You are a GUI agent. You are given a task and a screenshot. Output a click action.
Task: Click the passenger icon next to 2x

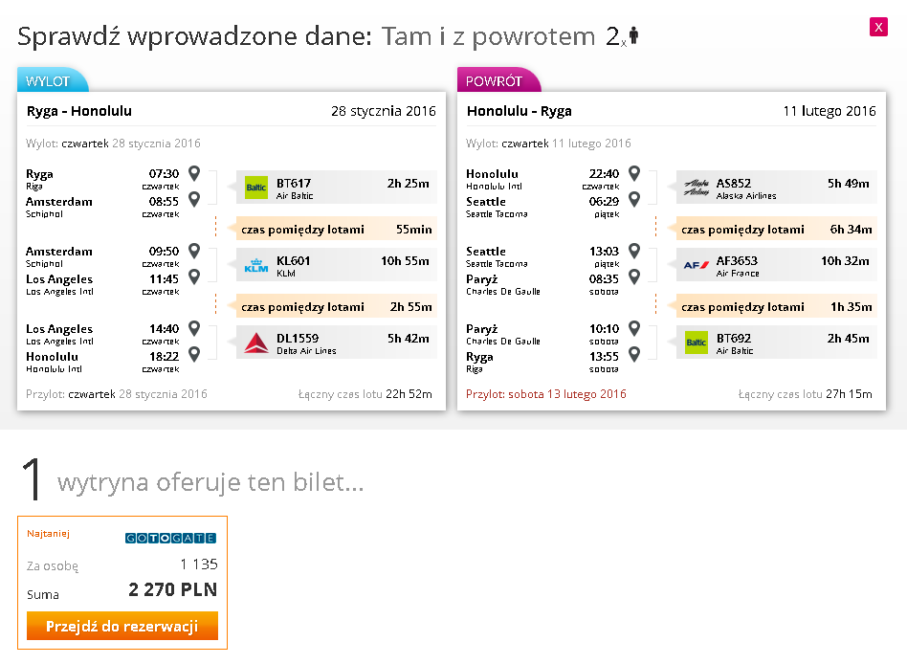click(634, 35)
